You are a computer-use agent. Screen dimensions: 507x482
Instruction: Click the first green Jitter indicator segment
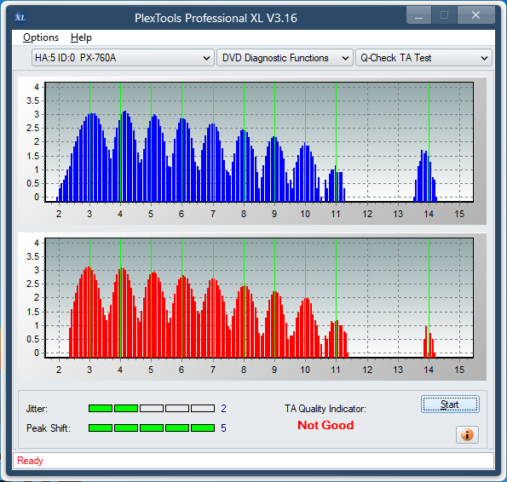(101, 409)
